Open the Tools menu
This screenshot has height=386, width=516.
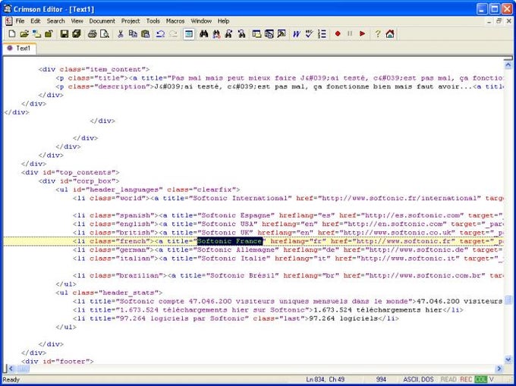153,21
